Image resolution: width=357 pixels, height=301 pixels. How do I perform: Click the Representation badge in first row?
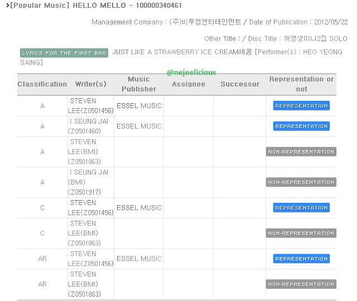point(301,106)
